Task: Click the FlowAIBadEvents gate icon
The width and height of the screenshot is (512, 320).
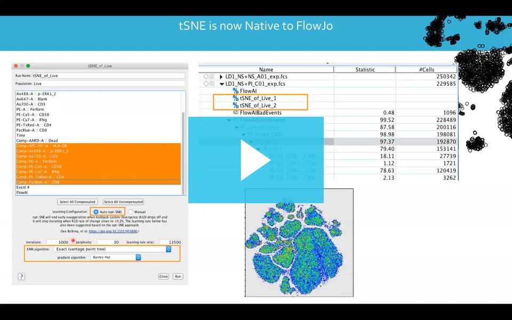Action: [235, 113]
